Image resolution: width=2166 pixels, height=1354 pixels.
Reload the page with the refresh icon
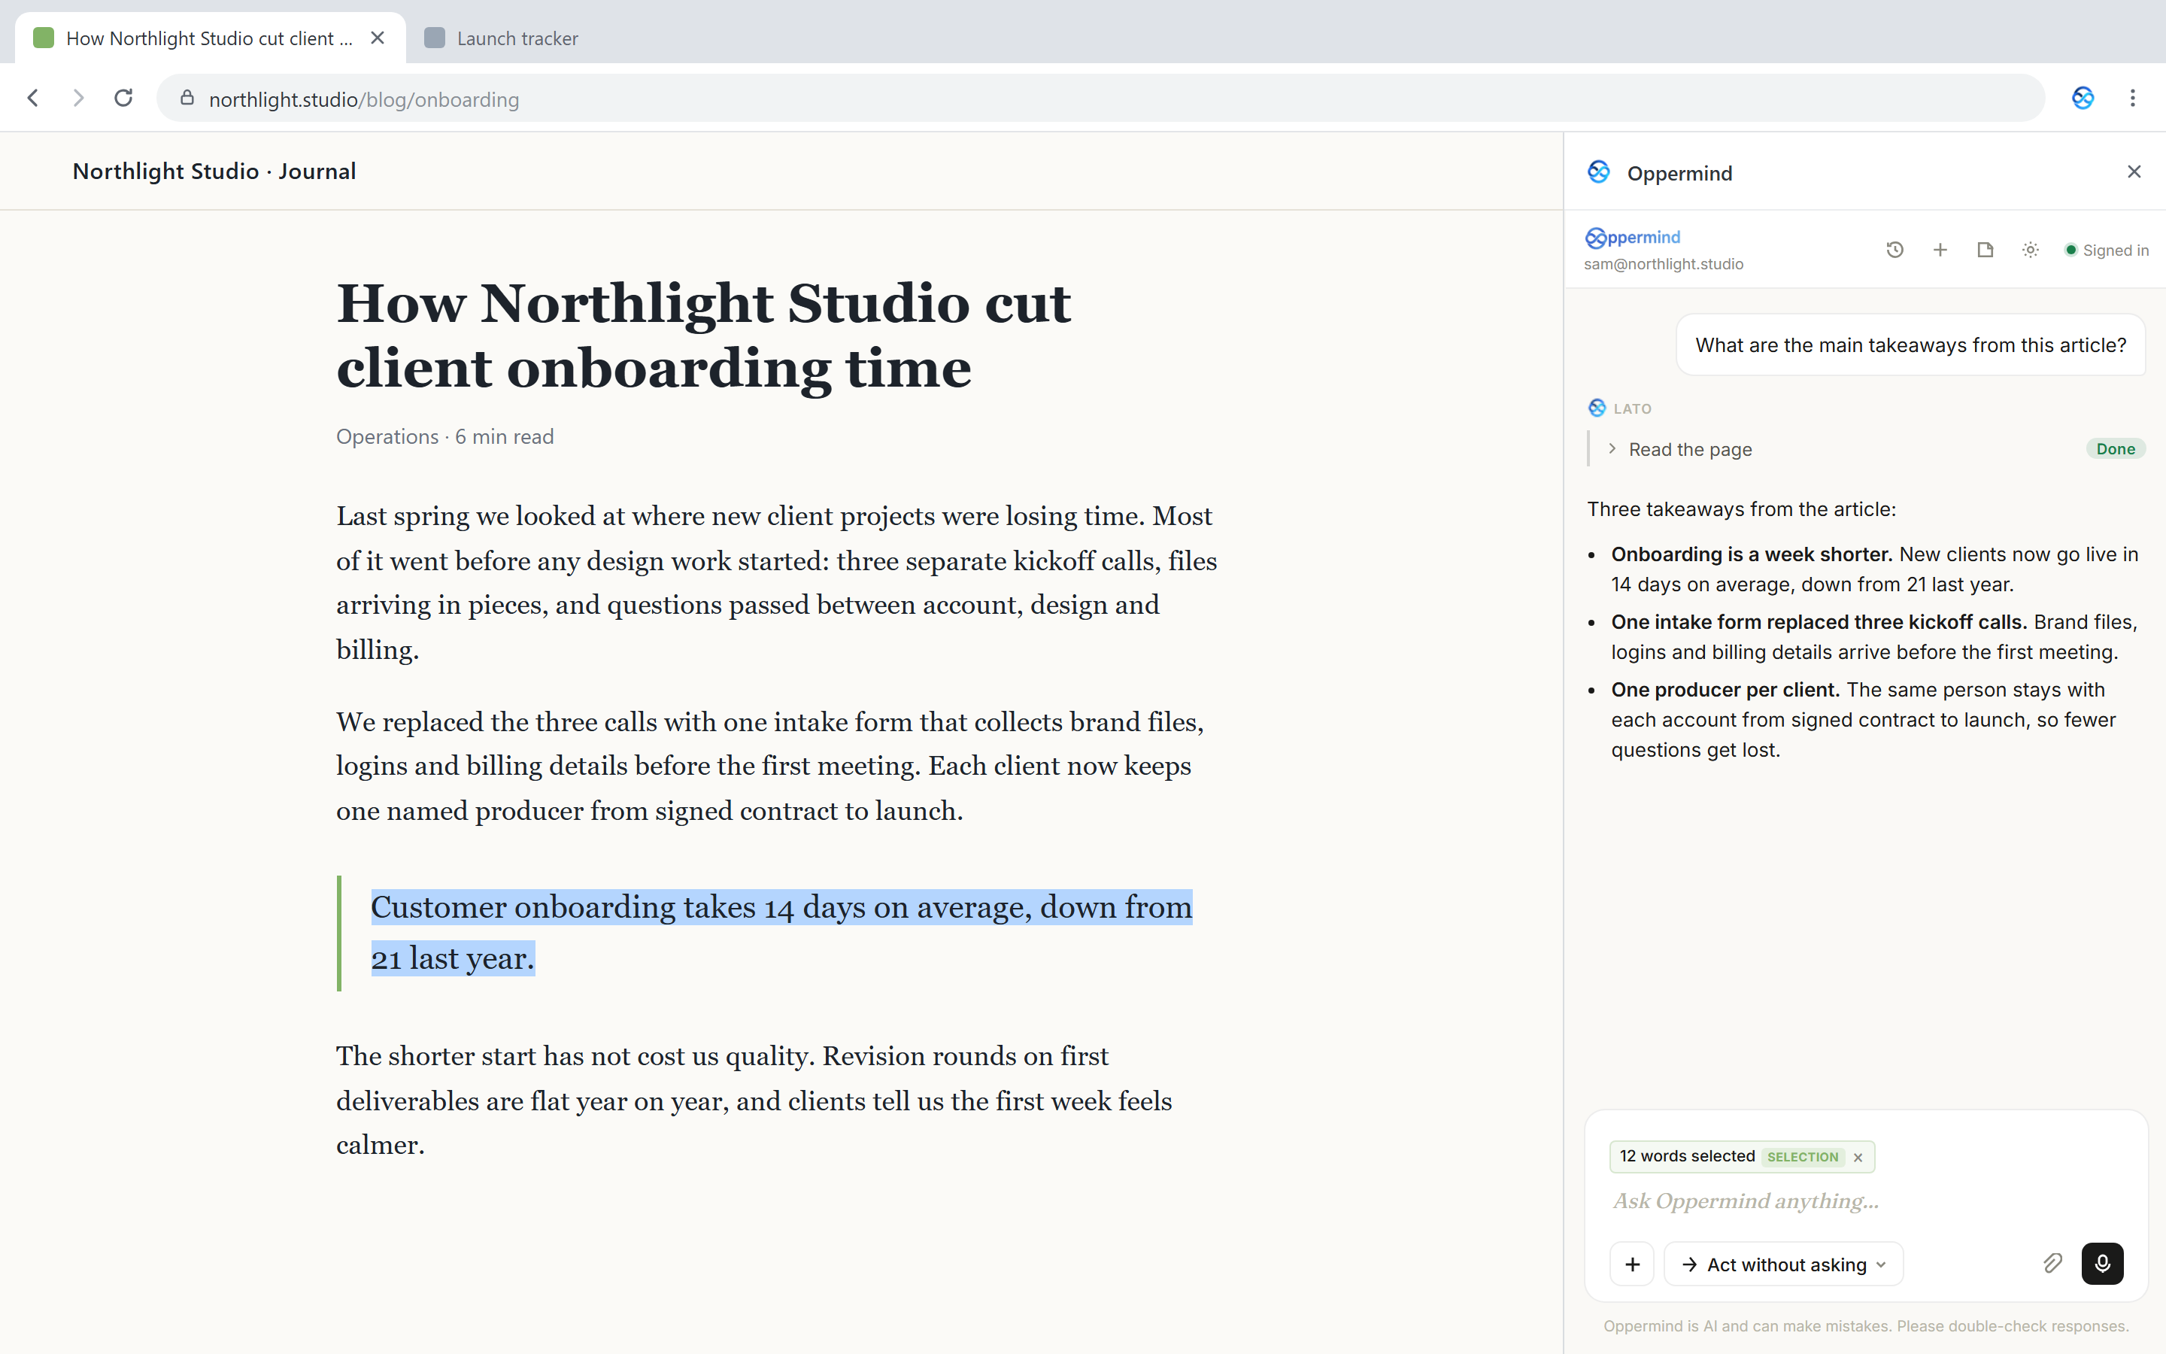coord(123,99)
